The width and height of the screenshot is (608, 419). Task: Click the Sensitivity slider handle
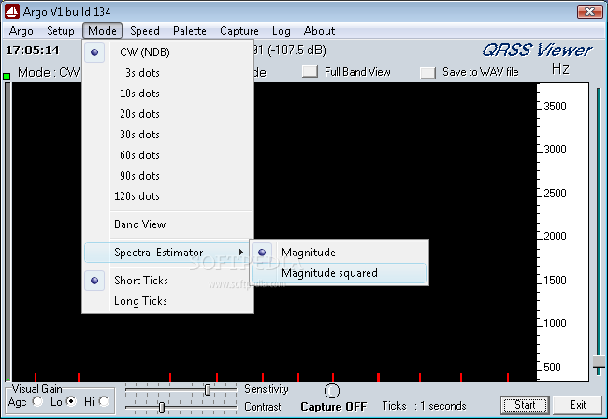pyautogui.click(x=208, y=390)
